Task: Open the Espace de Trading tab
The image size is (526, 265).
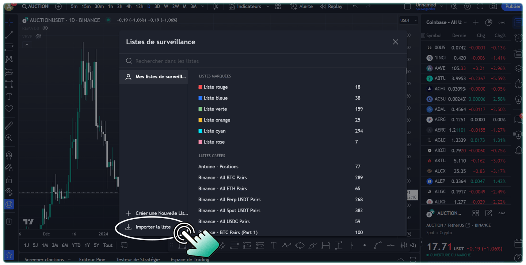Action: click(x=190, y=260)
